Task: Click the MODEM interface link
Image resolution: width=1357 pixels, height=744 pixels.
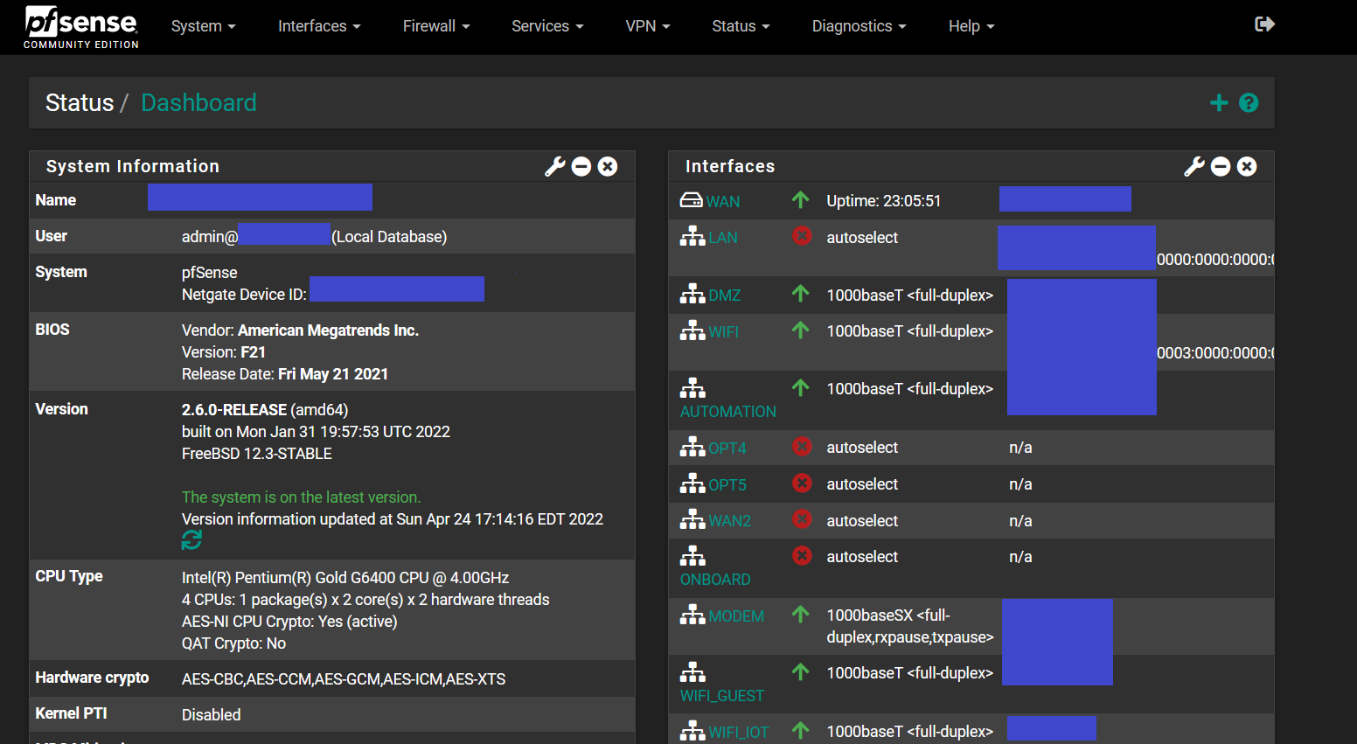Action: click(736, 616)
